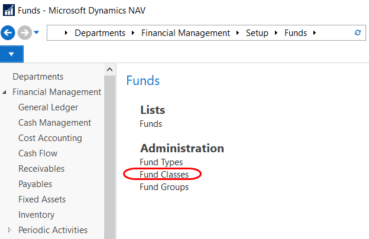The height and width of the screenshot is (239, 369).
Task: Expand the Periodic Activities tree node
Action: point(9,230)
